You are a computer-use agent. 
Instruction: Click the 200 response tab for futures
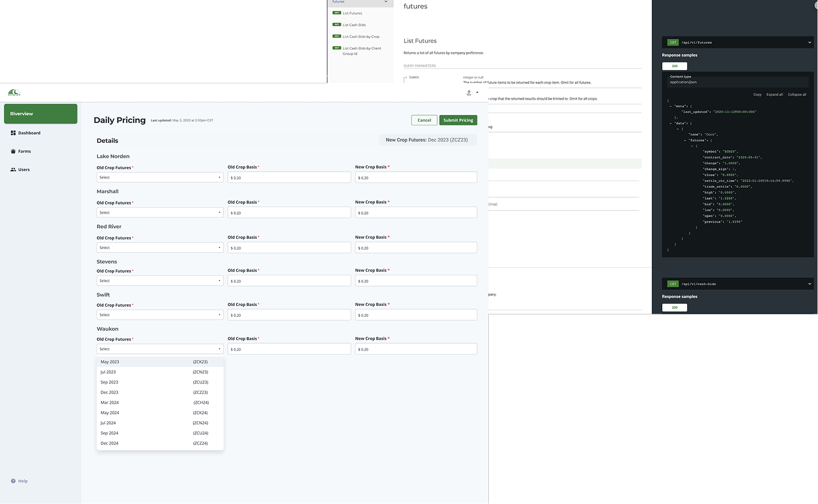674,66
